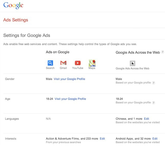Click the Gmail envelope icon
The height and width of the screenshot is (148, 165).
(63, 63)
